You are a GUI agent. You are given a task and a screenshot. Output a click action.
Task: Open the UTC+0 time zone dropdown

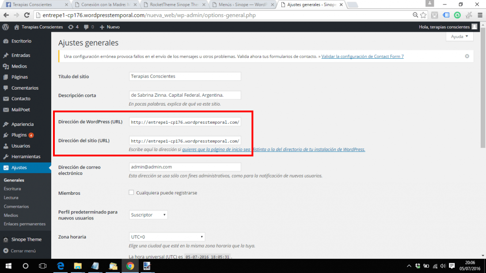coord(167,237)
